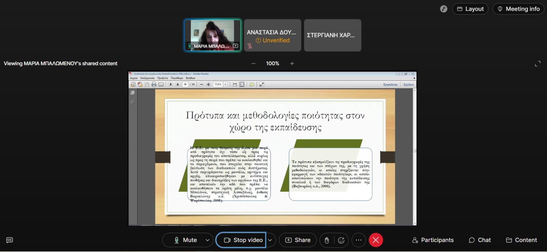Zoom in shared content with plus icon

coord(292,63)
